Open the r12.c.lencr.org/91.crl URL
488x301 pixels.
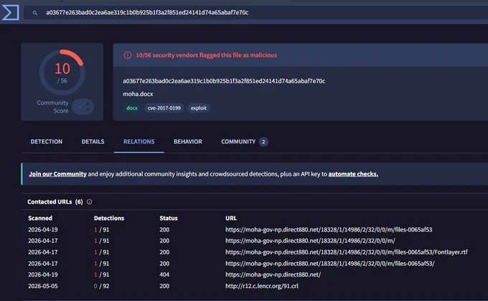262,286
